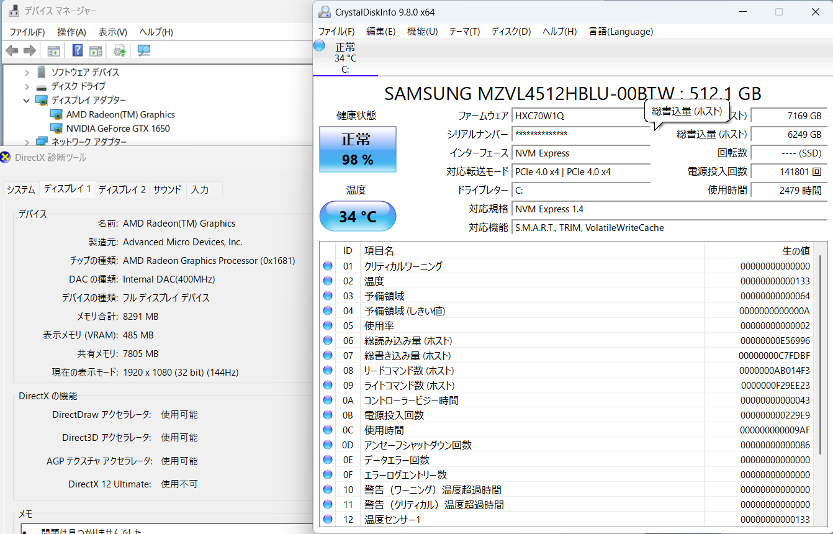This screenshot has width=833, height=534.
Task: Click the SAMSUNG MZVL4512HBLU-00BTW drive title
Action: [x=573, y=94]
